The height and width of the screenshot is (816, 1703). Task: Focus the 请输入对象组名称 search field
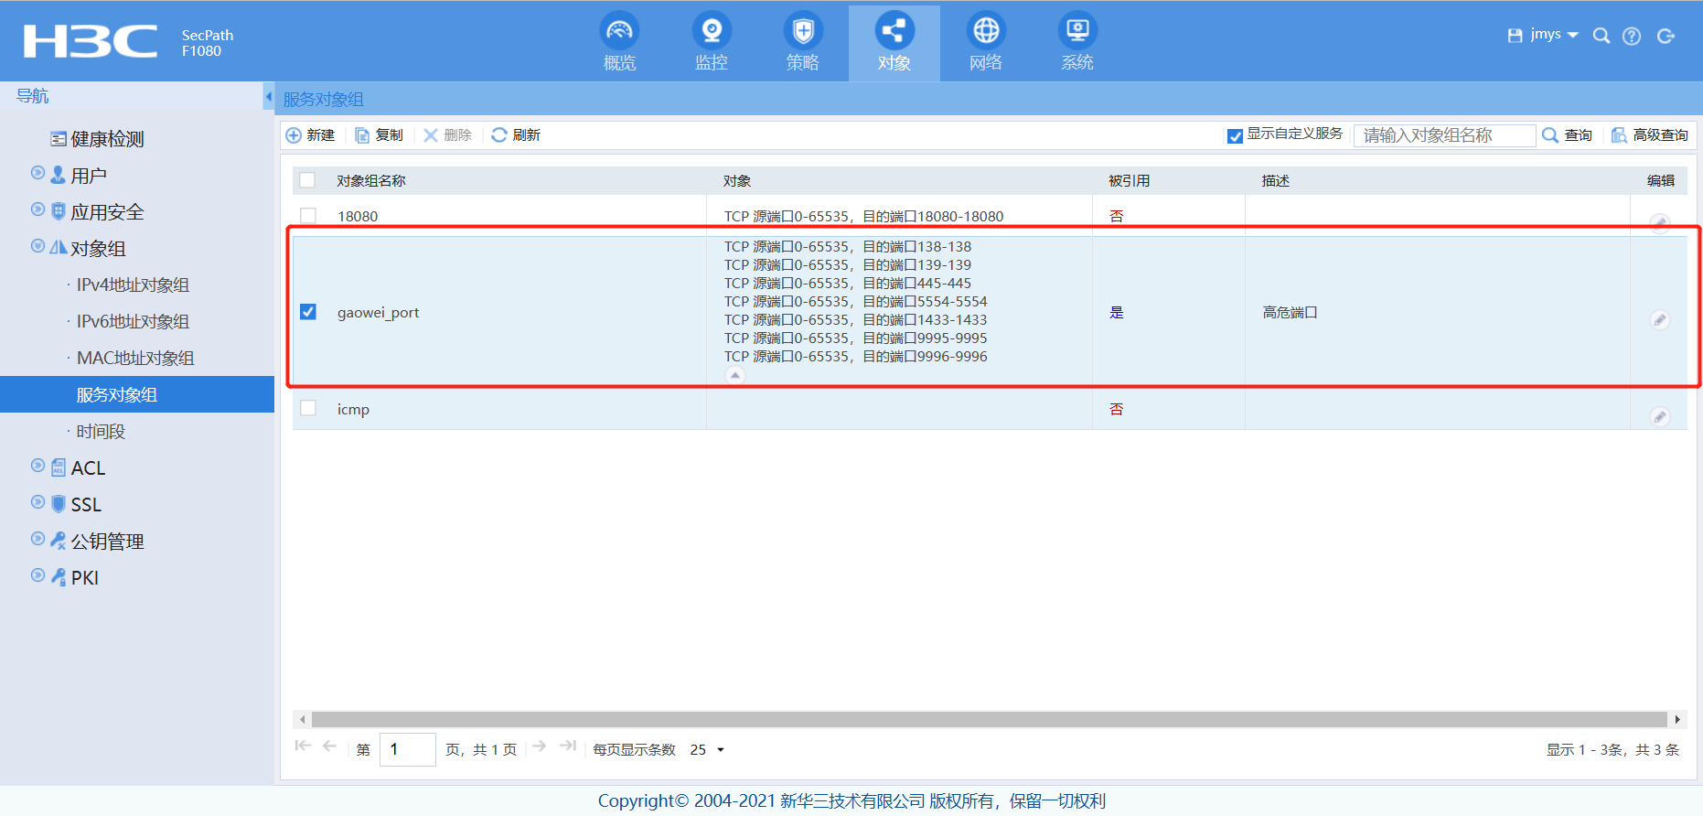pos(1444,135)
